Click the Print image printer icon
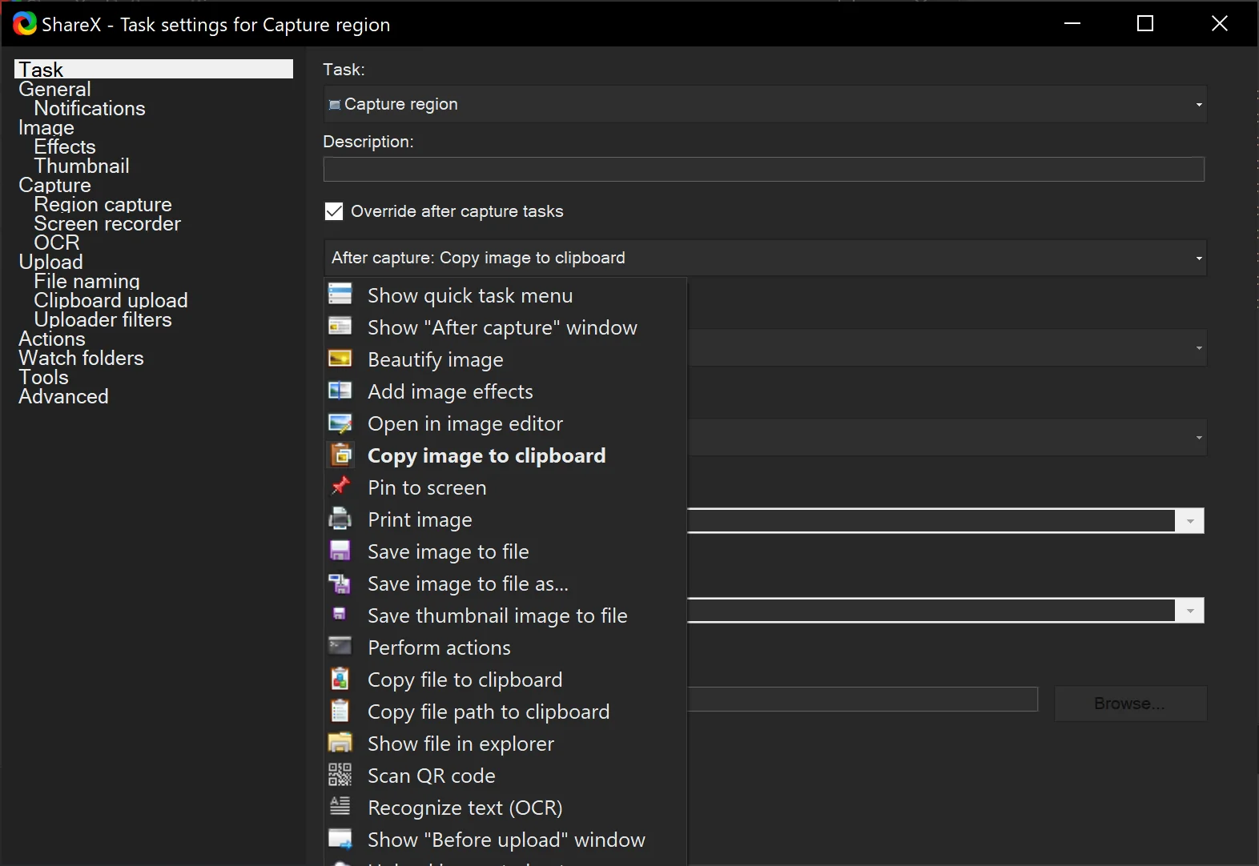The width and height of the screenshot is (1259, 866). [340, 519]
